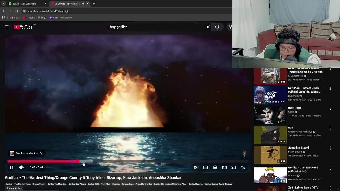The image size is (340, 191).
Task: Open the Frank Sinatra channel name
Action: (x=295, y=152)
